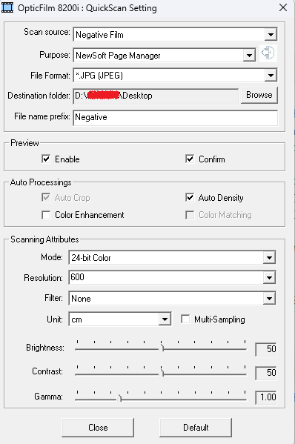Click the greyed Auto Crop checkbox

coord(46,197)
